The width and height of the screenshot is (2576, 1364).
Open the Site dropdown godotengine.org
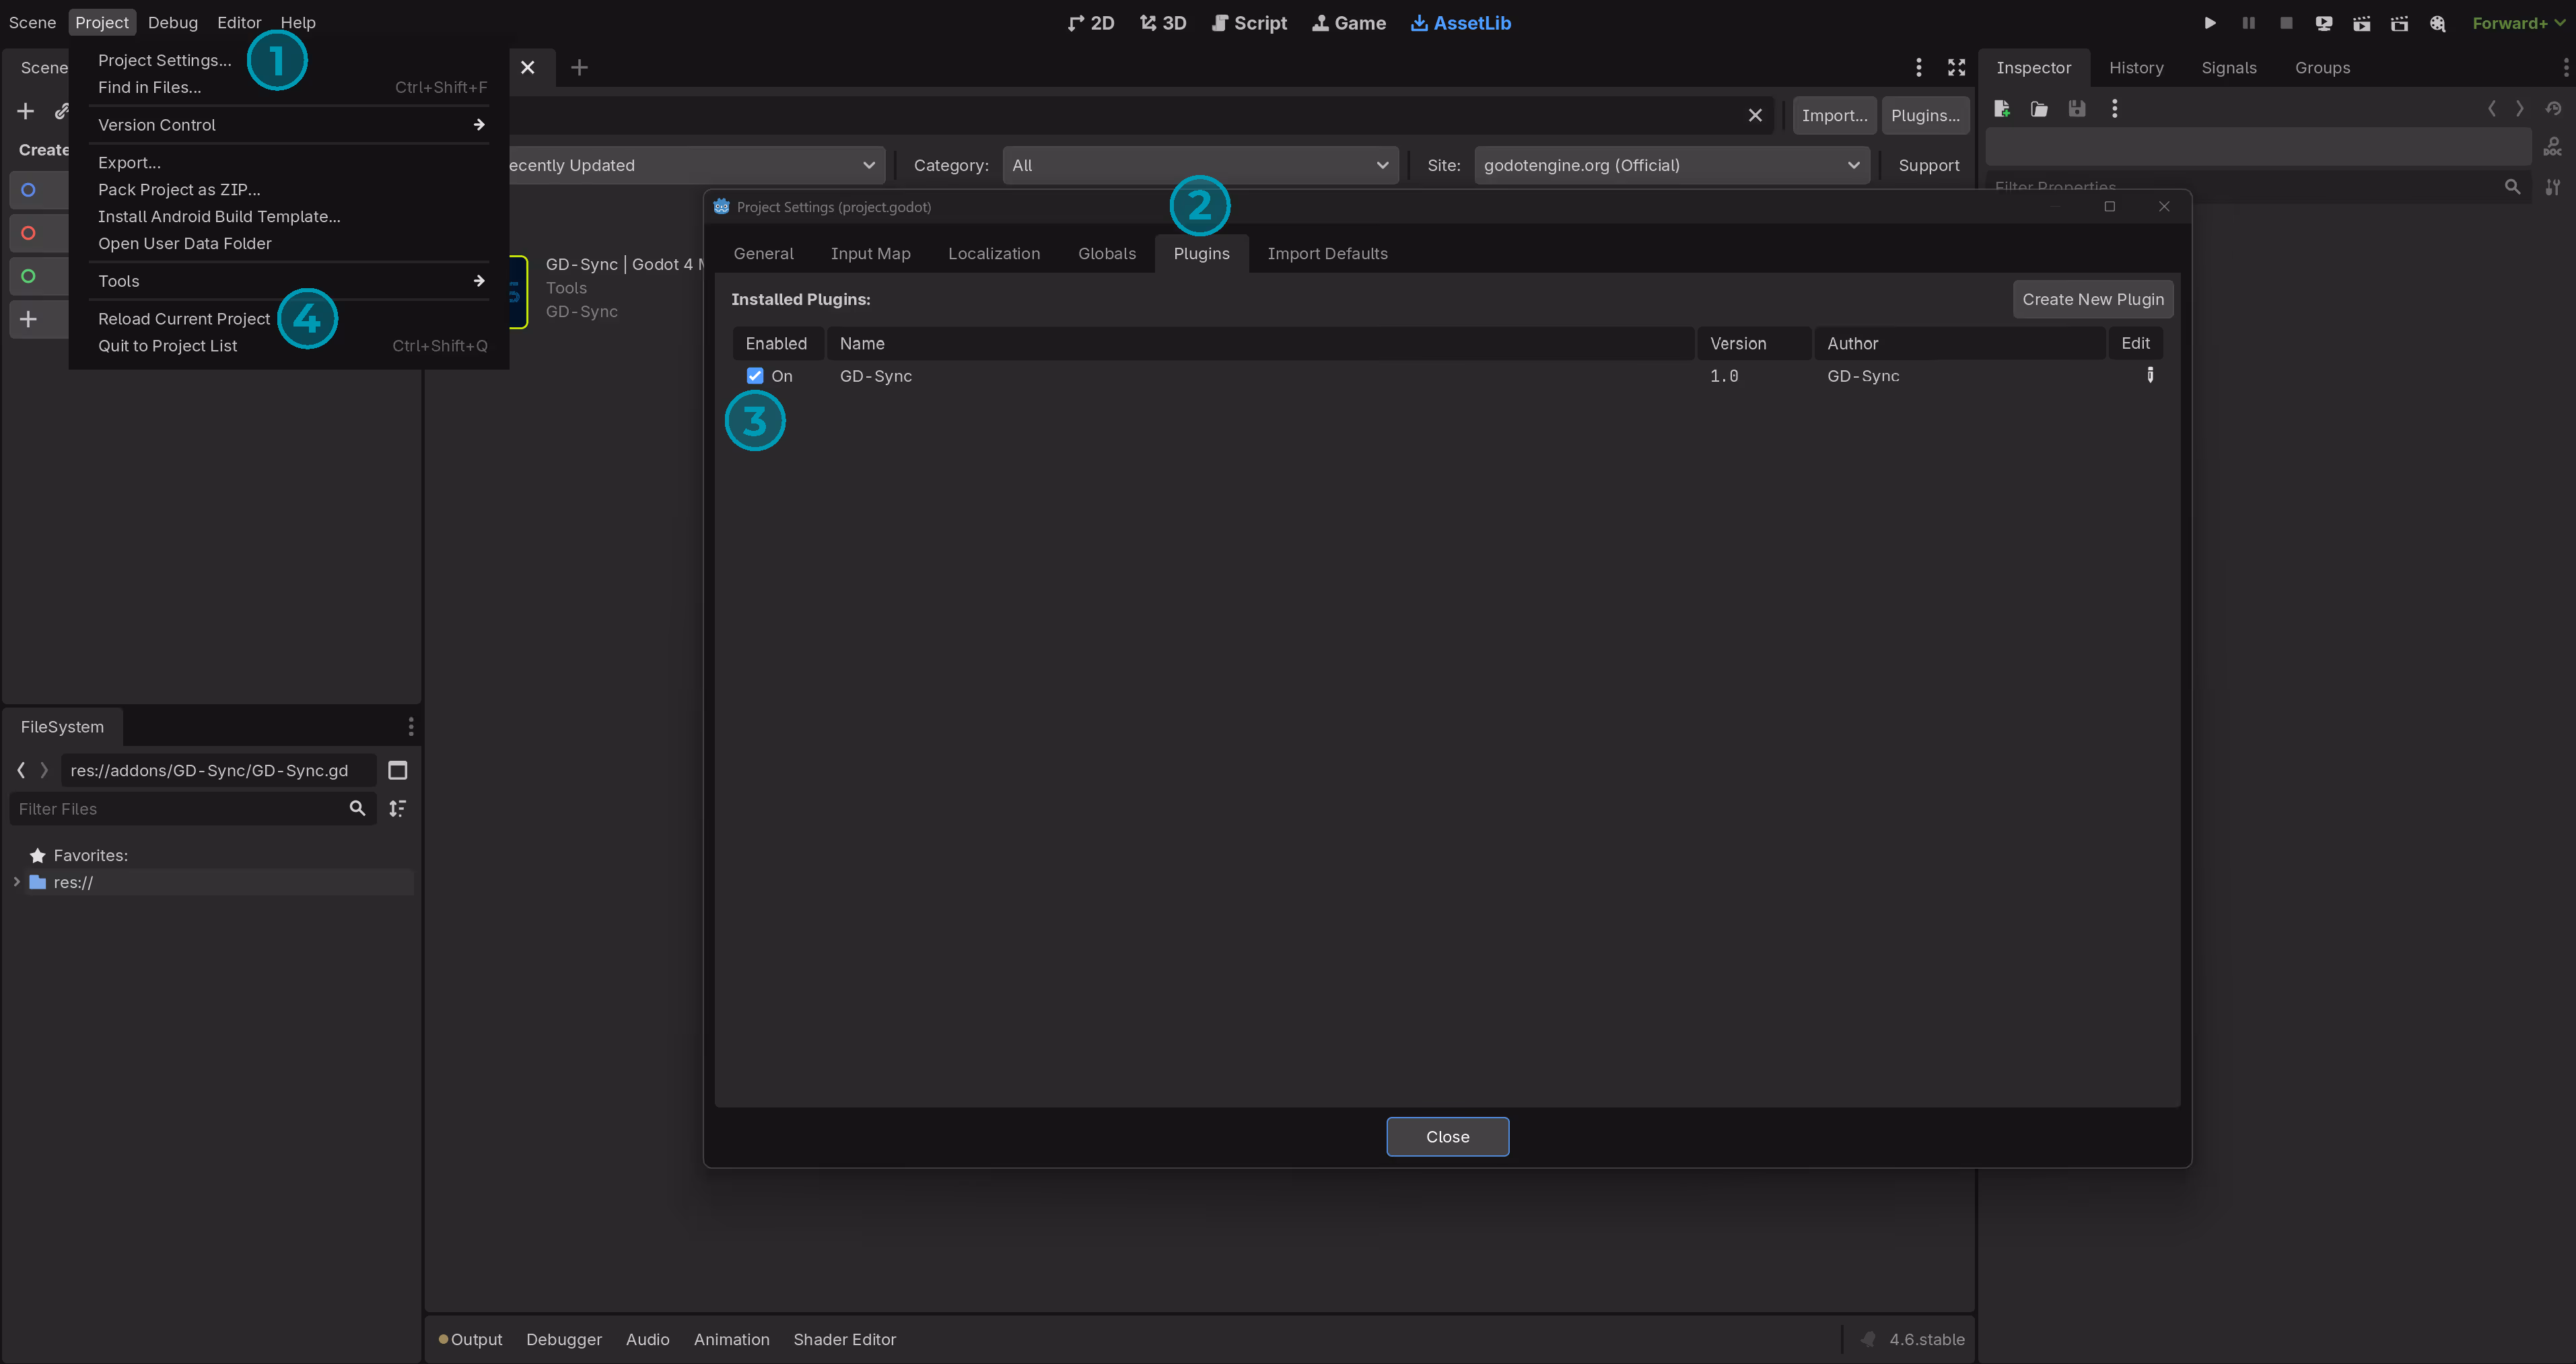(1671, 165)
